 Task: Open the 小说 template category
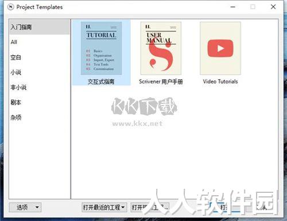point(39,72)
